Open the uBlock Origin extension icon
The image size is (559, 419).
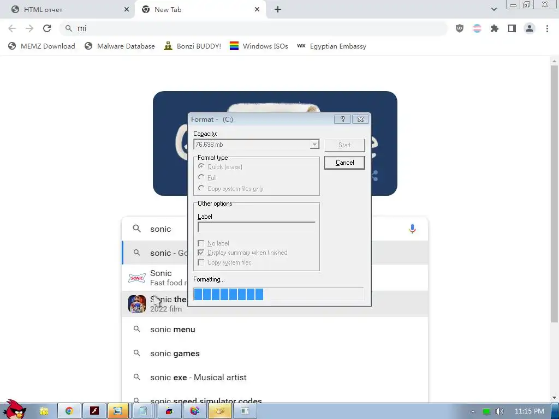tap(460, 28)
